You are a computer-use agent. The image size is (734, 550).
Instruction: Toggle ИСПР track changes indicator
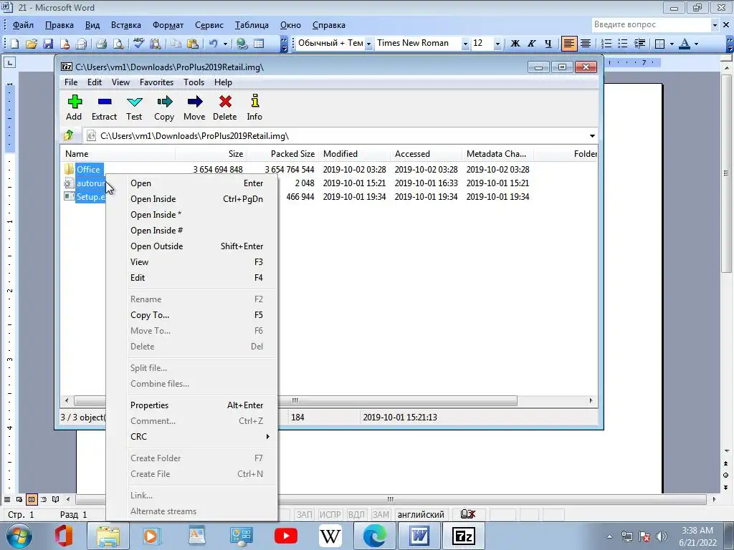coord(330,514)
